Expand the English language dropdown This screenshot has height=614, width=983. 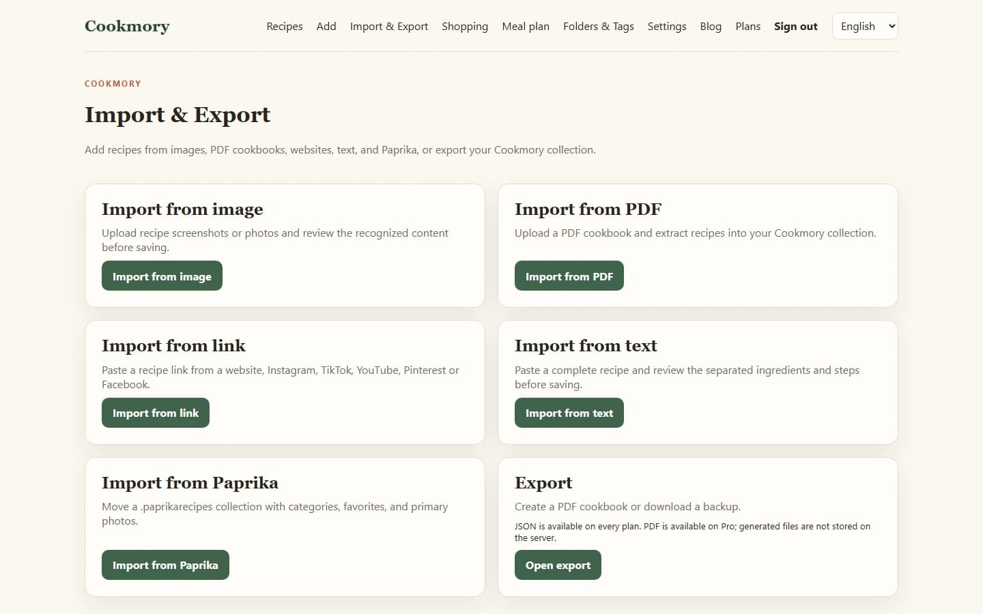pyautogui.click(x=865, y=26)
